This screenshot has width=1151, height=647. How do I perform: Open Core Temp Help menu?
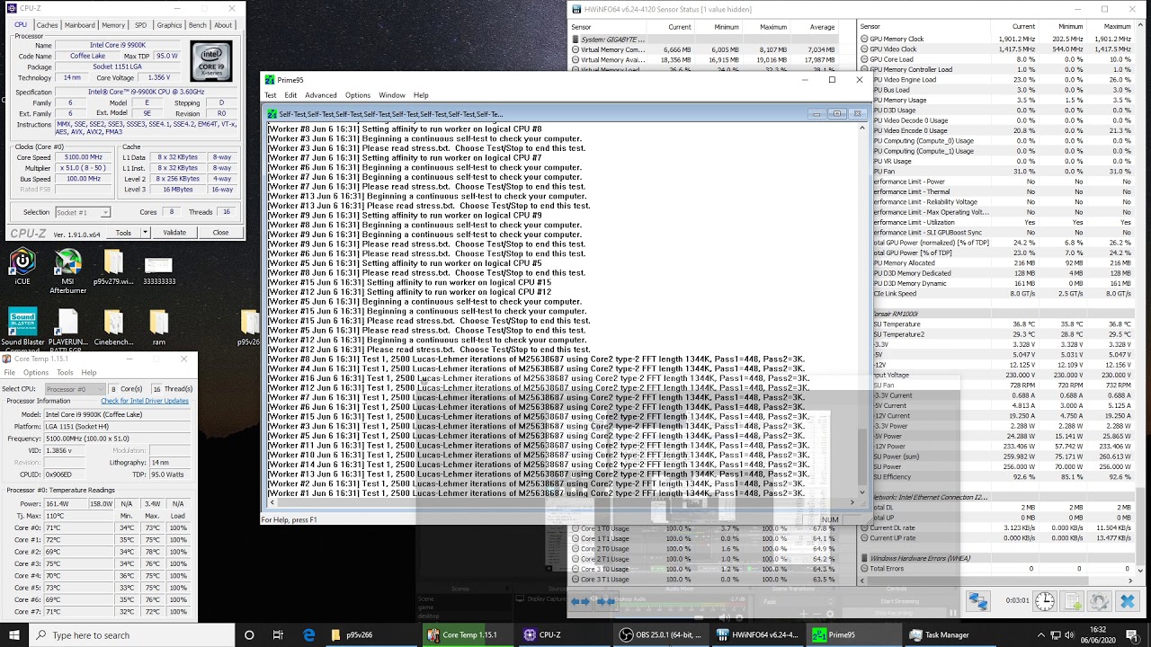[x=89, y=372]
